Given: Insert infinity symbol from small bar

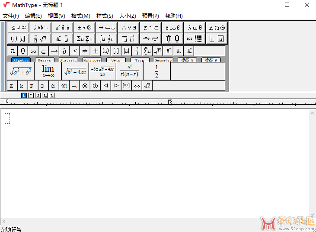Looking at the screenshot, I should (x=33, y=51).
